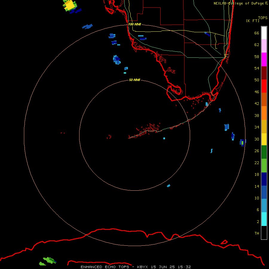Click the "15 JUN 25 15:32" timestamp
This screenshot has height=269, width=269.
coord(171,267)
